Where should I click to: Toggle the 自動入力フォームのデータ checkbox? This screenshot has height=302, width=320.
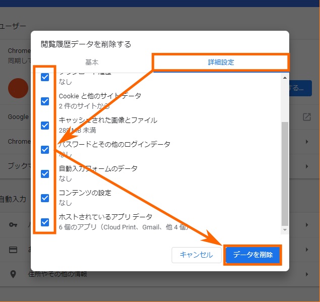tap(45, 174)
